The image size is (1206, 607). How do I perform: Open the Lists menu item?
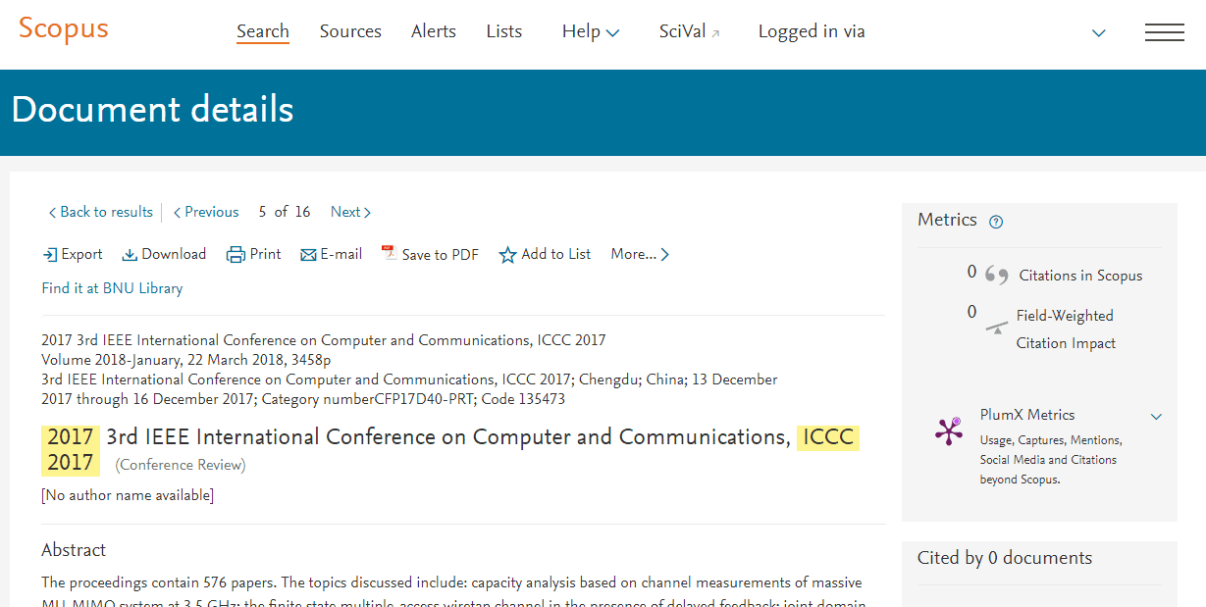(x=504, y=31)
